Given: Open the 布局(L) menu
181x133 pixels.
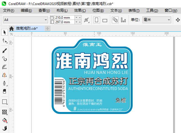Looking at the screenshot, I should [x=62, y=11].
